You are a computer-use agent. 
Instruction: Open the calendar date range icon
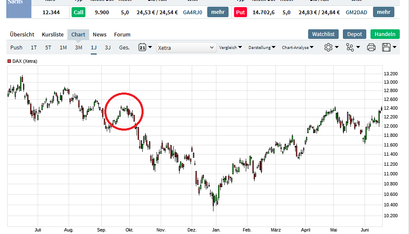(x=142, y=47)
